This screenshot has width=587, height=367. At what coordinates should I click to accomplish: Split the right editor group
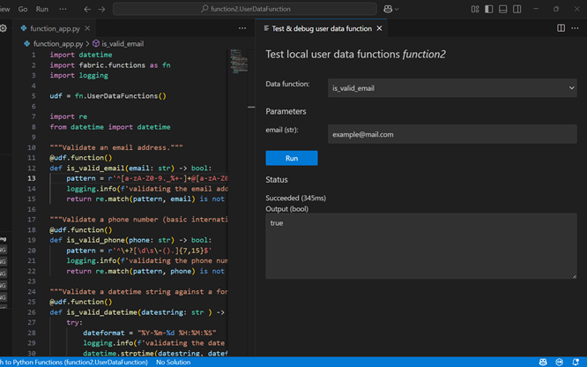pyautogui.click(x=561, y=28)
